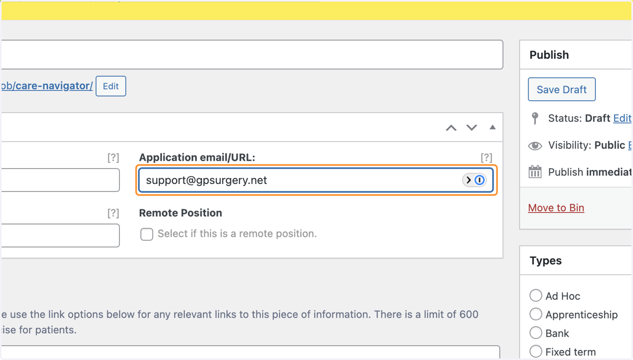
Task: Click the post title input field
Action: (252, 54)
